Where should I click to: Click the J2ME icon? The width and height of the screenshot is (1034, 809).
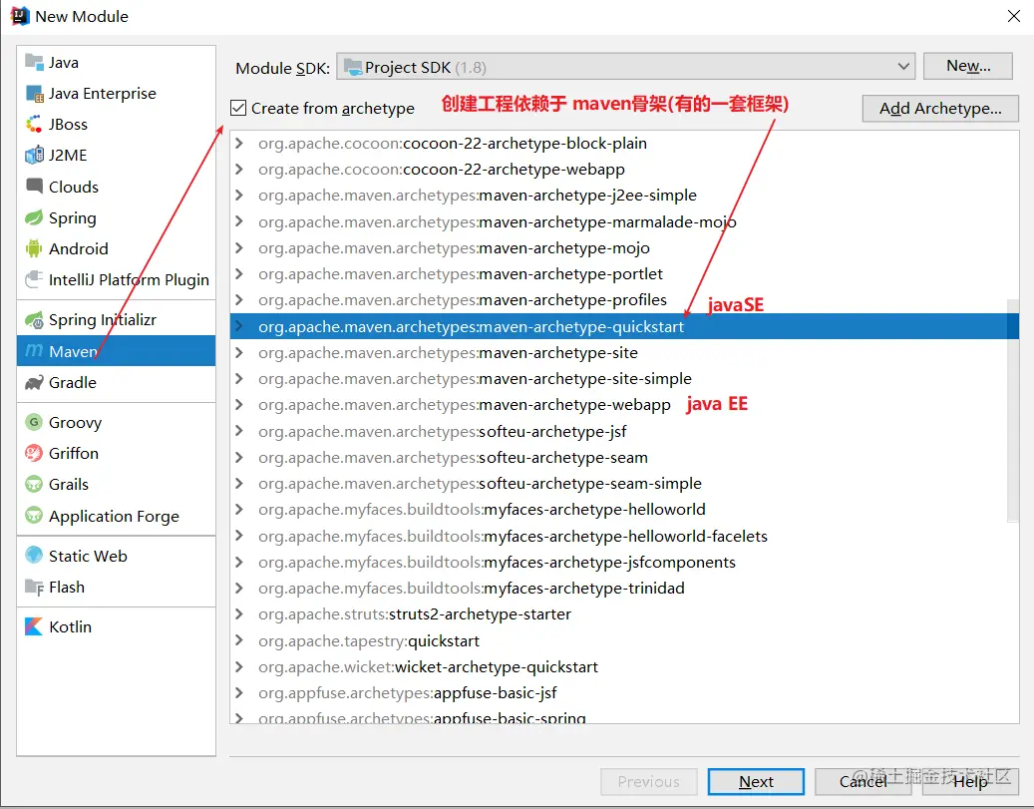(34, 155)
